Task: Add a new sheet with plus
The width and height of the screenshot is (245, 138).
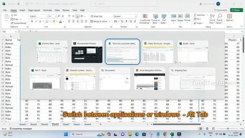Action: click(101, 124)
